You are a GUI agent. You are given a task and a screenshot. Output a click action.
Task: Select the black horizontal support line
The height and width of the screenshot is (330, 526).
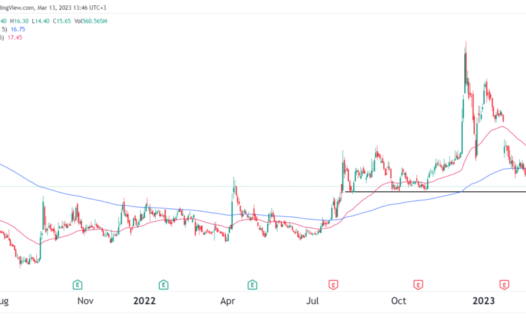(435, 192)
